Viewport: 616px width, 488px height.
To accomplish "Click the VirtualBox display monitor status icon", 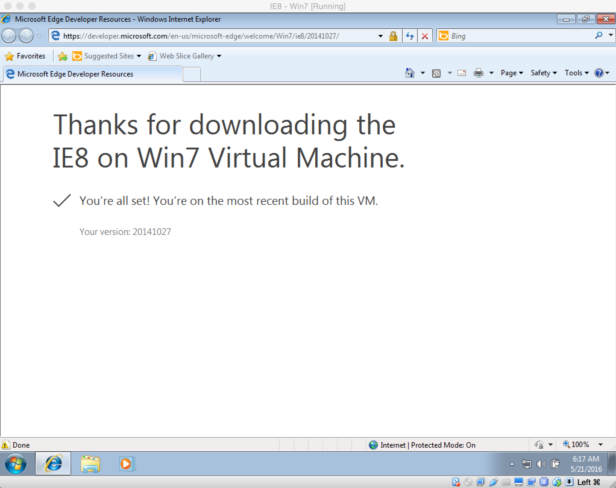I will tap(519, 482).
